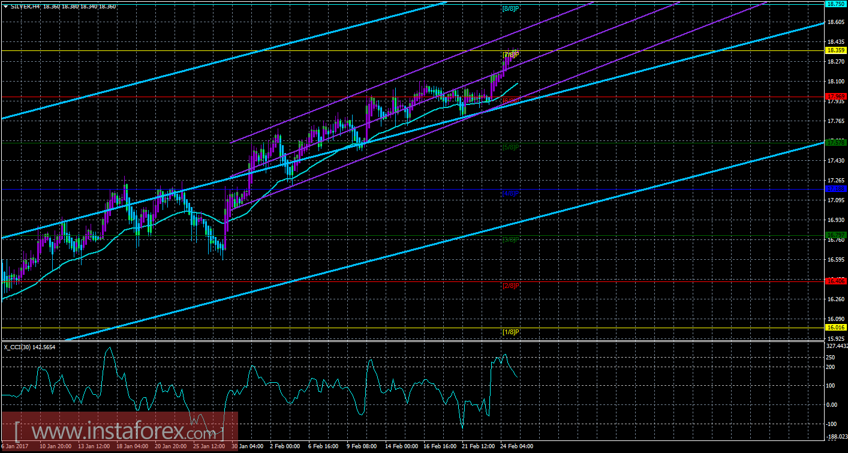Screen dimensions: 848x453
Task: Click the 2 Feb 00:00 time label
Action: pos(284,447)
